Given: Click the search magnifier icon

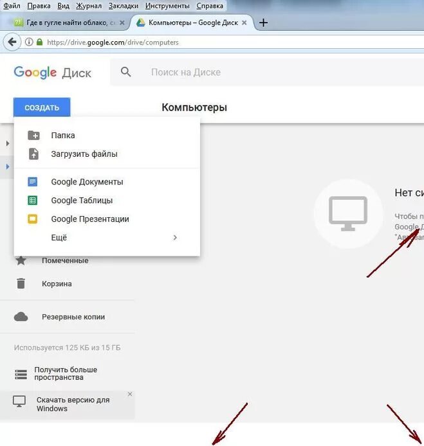Looking at the screenshot, I should 125,72.
